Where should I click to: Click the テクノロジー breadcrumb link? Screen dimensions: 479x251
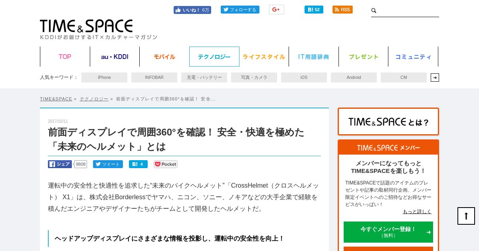94,99
